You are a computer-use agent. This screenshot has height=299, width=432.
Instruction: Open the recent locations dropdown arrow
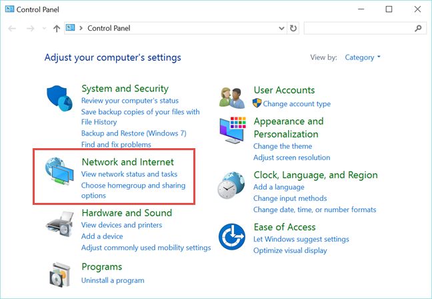pos(44,29)
